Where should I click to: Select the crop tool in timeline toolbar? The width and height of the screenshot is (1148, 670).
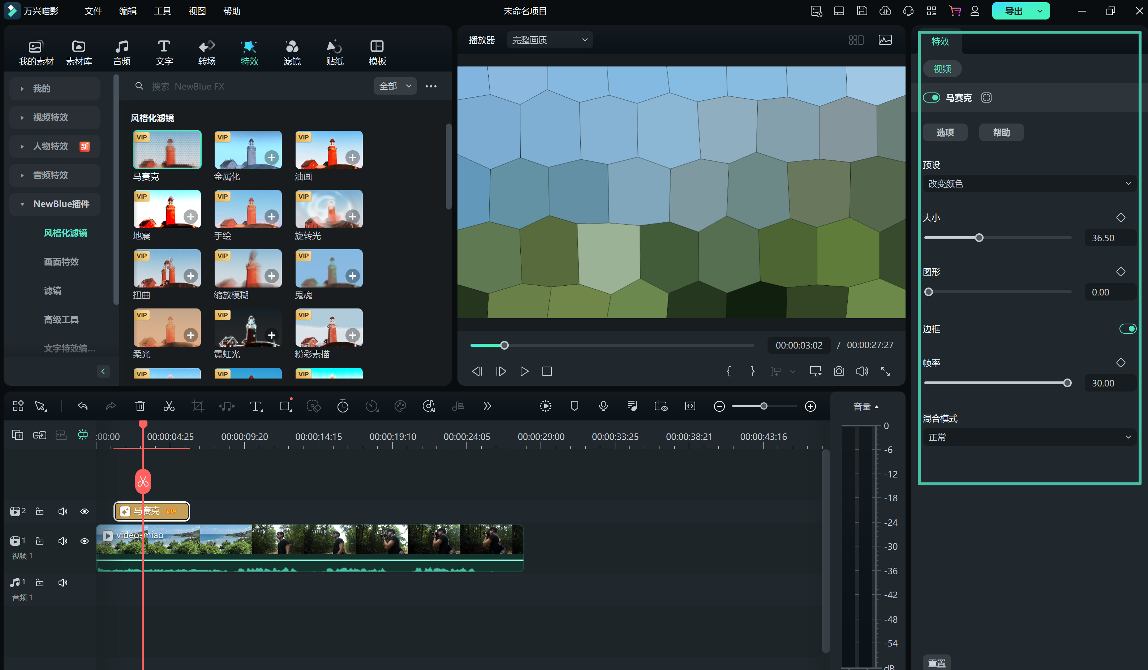(x=198, y=406)
